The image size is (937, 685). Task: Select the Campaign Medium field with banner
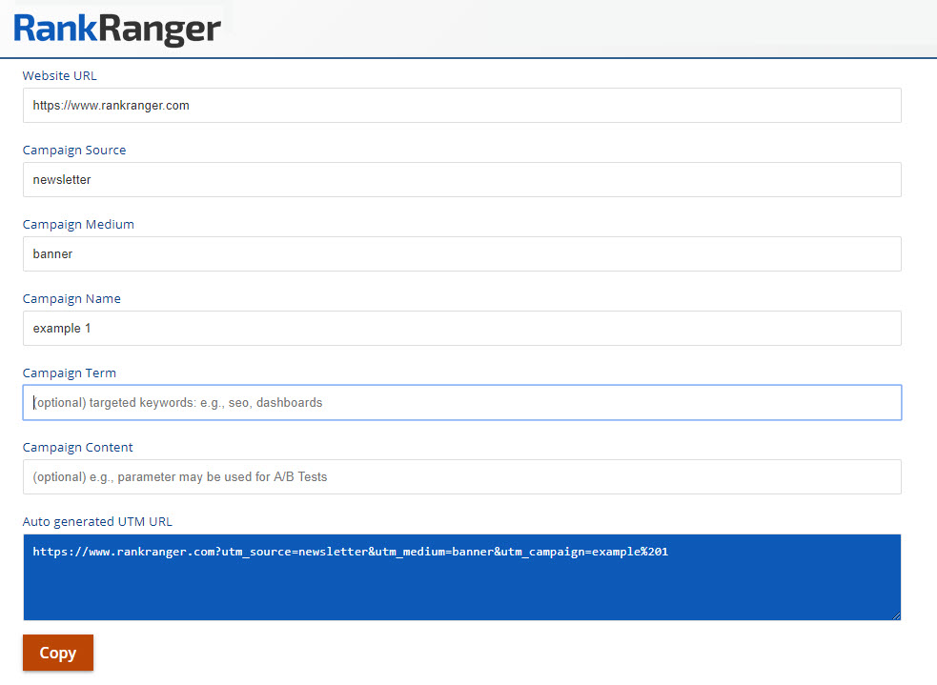(x=461, y=254)
